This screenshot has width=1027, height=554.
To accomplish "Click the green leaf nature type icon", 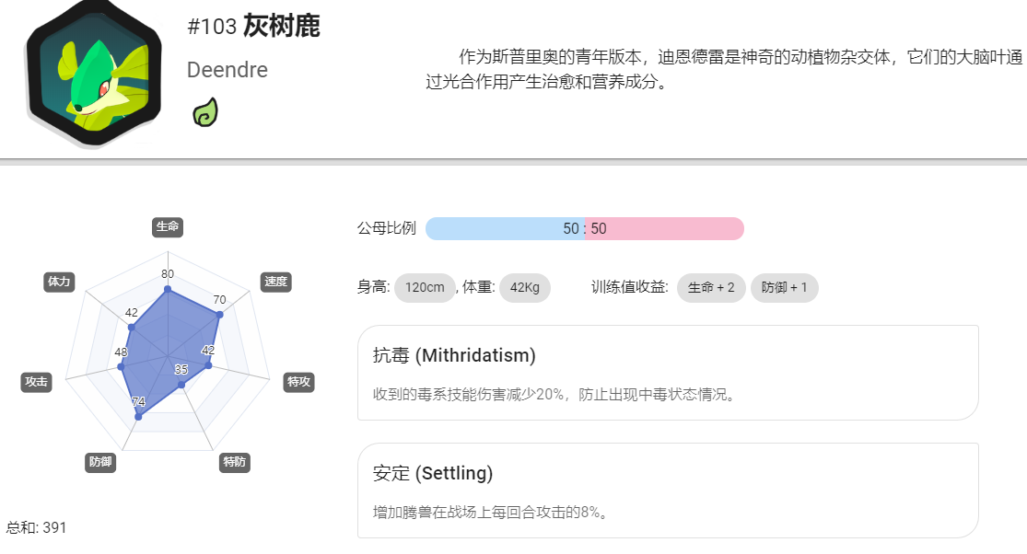I will coord(205,112).
